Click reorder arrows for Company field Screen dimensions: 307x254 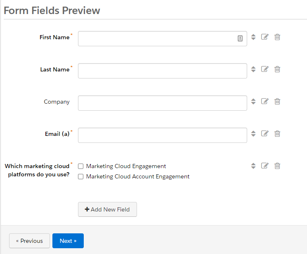253,101
